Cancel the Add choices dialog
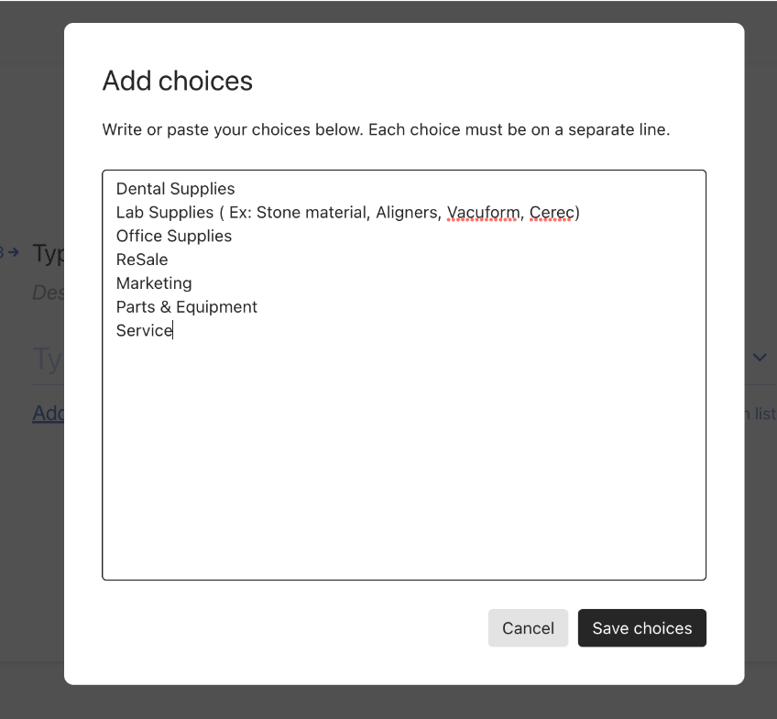Image resolution: width=777 pixels, height=719 pixels. [x=528, y=628]
